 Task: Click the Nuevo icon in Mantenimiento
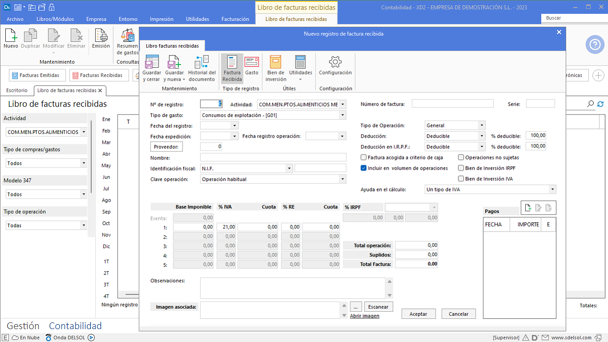11,39
